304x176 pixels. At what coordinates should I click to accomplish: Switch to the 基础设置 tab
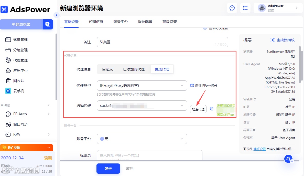(71, 22)
